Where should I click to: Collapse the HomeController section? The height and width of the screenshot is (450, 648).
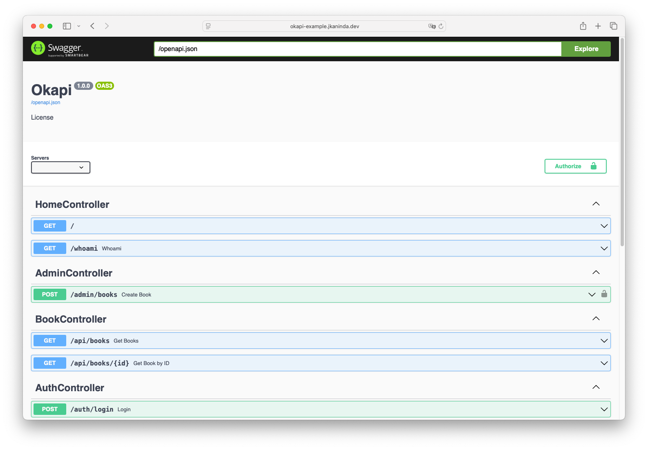coord(596,204)
